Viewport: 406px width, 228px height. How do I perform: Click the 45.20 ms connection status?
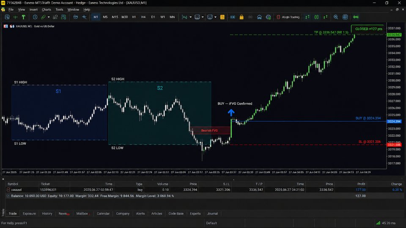click(x=389, y=223)
